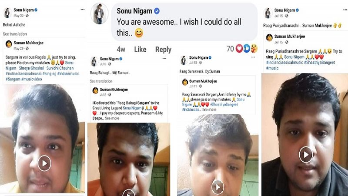Open the Sunidhi Chauhan tagged profile
This screenshot has width=348, height=196.
60,68
